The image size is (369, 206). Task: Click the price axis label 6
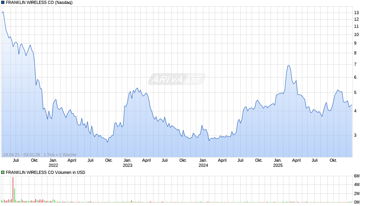tap(355, 77)
